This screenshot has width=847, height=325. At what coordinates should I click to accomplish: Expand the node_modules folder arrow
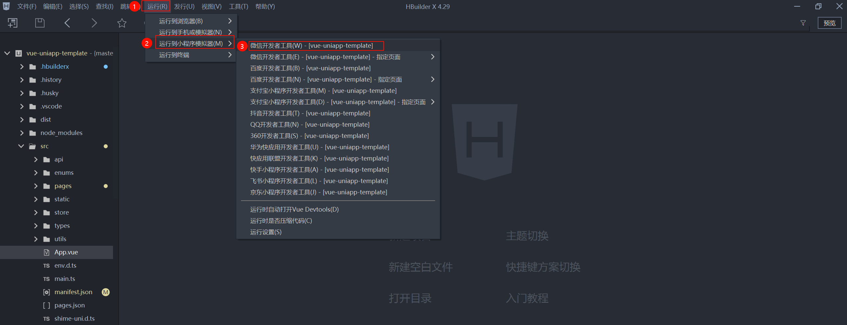coord(22,133)
